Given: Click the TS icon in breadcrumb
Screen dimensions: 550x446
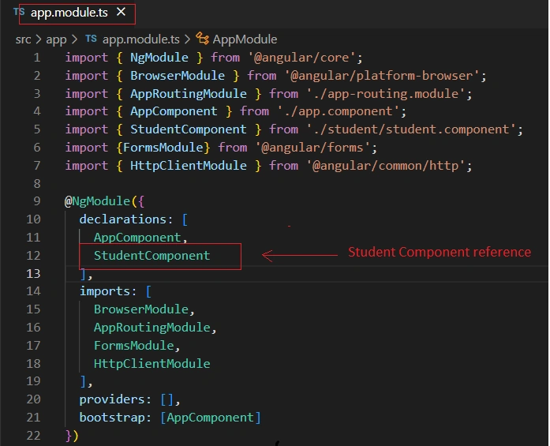Looking at the screenshot, I should click(91, 39).
